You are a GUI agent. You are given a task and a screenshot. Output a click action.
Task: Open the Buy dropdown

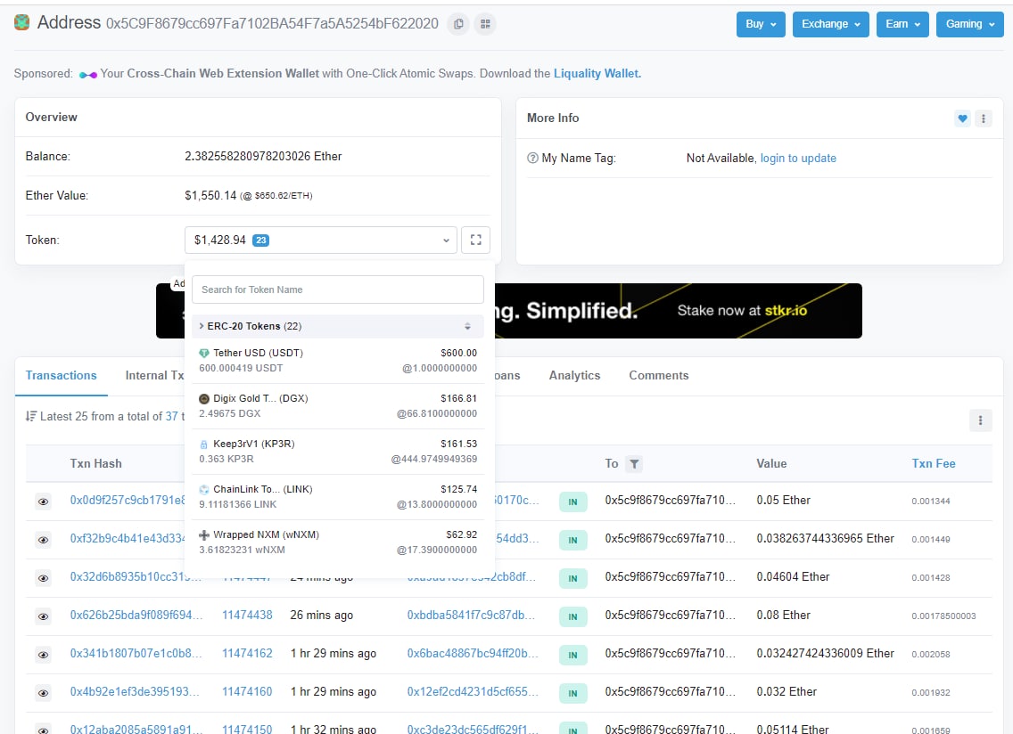click(761, 24)
